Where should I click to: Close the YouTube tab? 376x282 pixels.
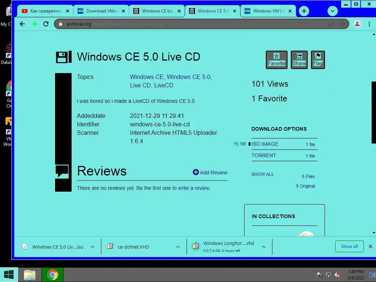[x=68, y=11]
